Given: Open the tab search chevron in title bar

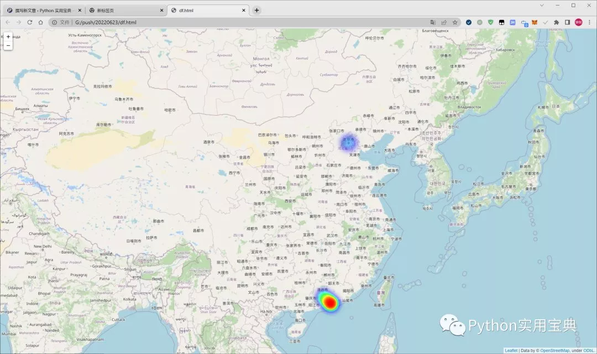Looking at the screenshot, I should (x=542, y=6).
